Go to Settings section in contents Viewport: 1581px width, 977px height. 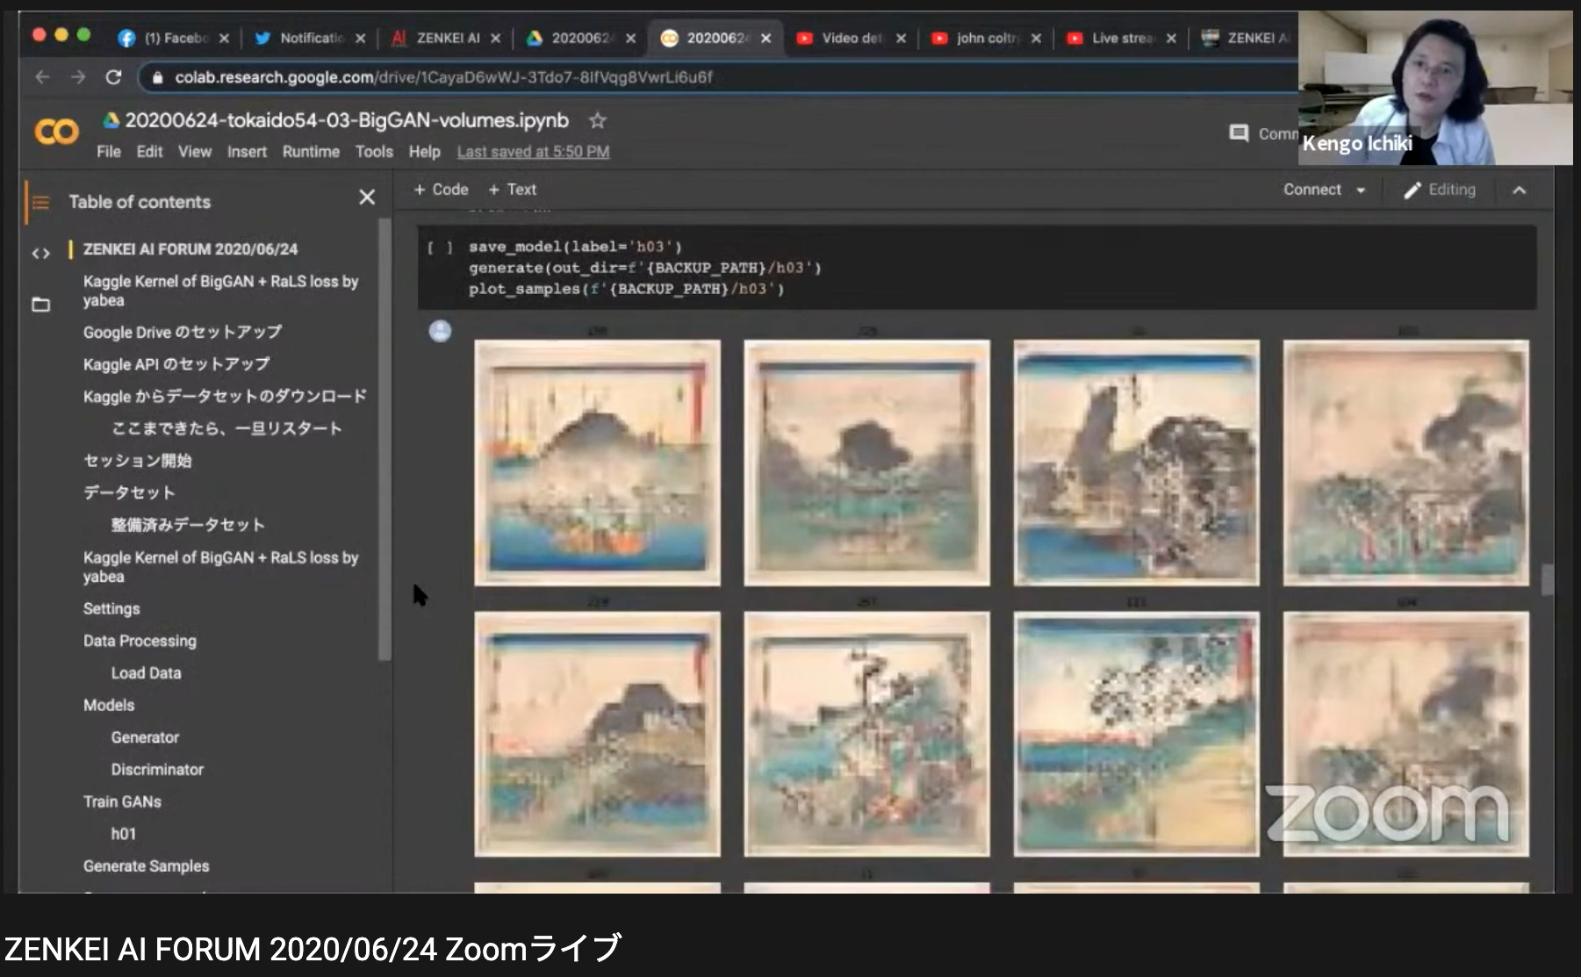click(111, 609)
